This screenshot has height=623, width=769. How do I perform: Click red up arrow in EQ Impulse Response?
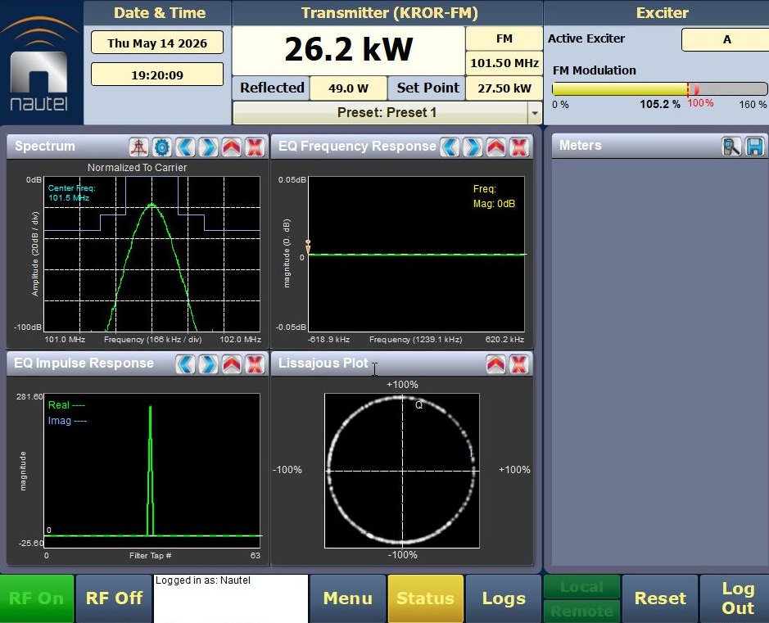click(232, 364)
